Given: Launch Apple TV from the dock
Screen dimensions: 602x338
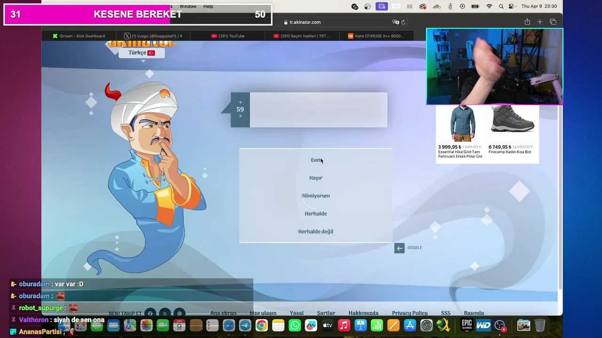Looking at the screenshot, I should tap(328, 325).
